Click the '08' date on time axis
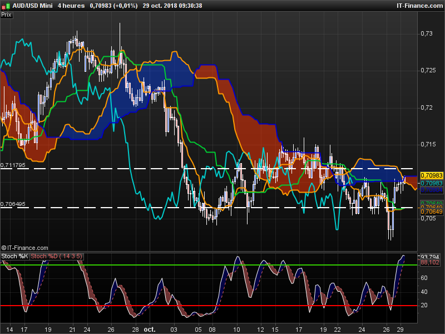This screenshot has height=334, width=445. pos(212,330)
